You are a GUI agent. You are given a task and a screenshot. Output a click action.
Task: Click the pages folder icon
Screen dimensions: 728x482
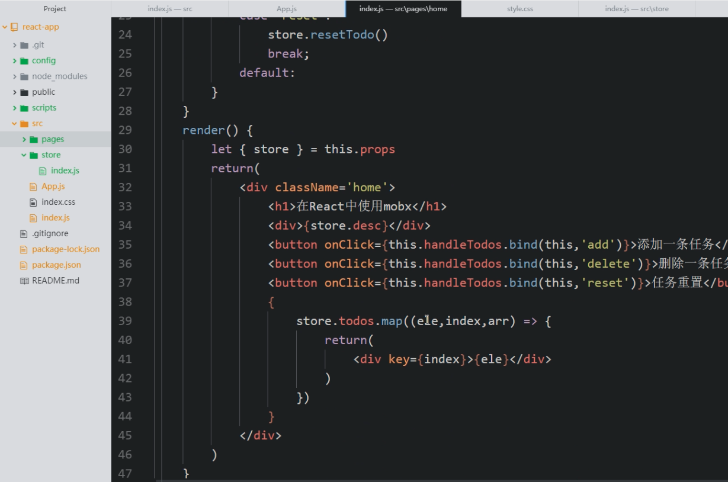34,139
